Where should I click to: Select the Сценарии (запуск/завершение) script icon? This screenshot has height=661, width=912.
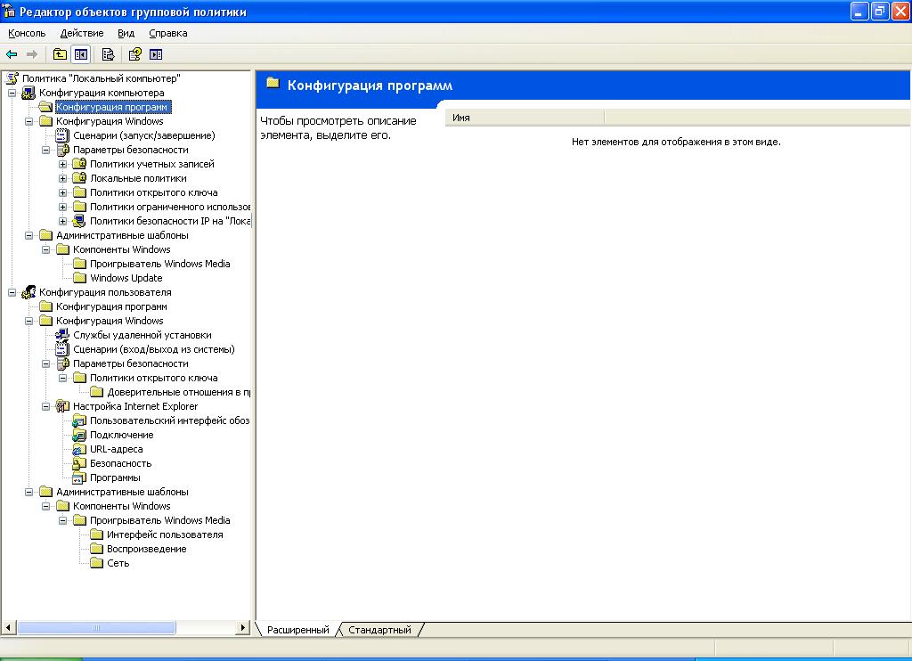(62, 135)
